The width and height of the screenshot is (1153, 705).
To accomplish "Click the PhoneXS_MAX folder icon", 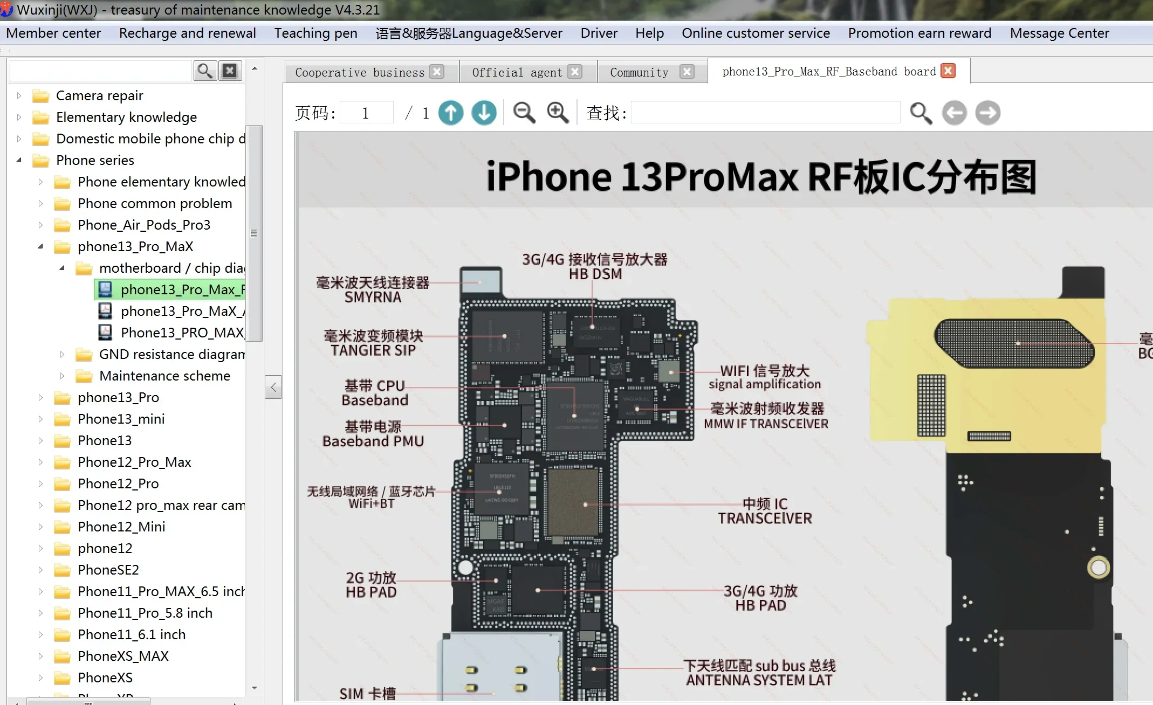I will (63, 656).
